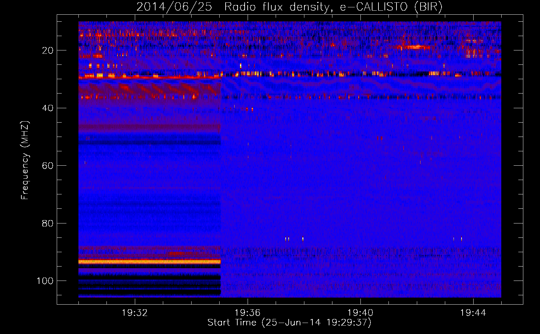
Task: Select the 'Frequency (MHZ)' y-axis label
Action: point(25,160)
